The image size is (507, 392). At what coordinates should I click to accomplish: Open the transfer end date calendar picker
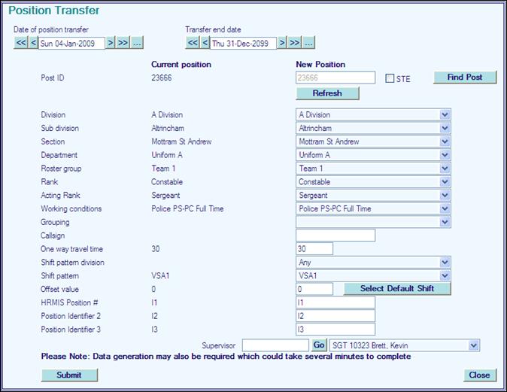tap(309, 43)
